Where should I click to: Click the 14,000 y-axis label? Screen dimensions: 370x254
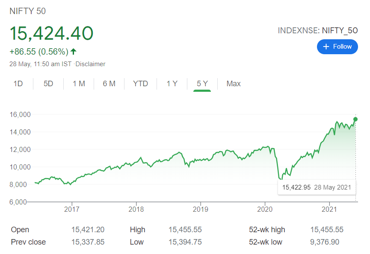(20, 132)
